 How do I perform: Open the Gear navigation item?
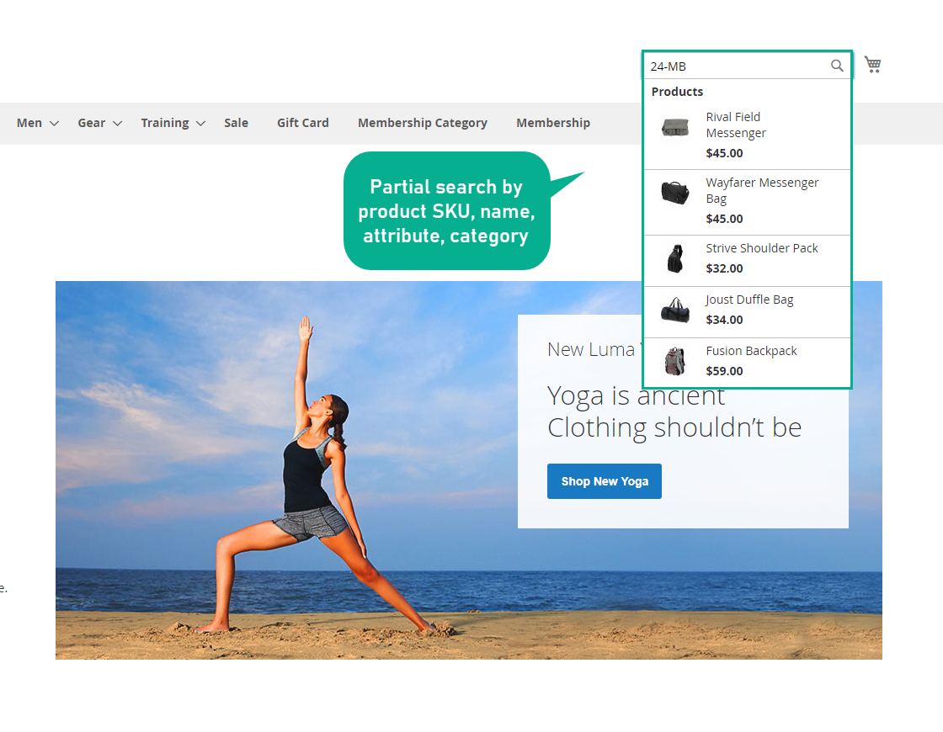pyautogui.click(x=92, y=123)
